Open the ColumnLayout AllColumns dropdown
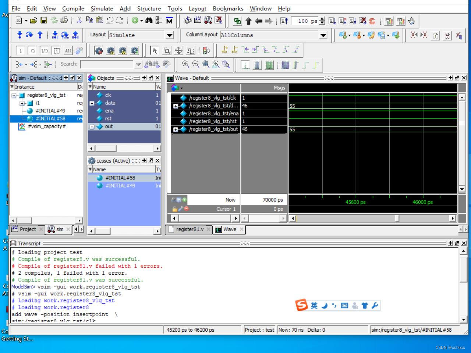 [x=323, y=35]
